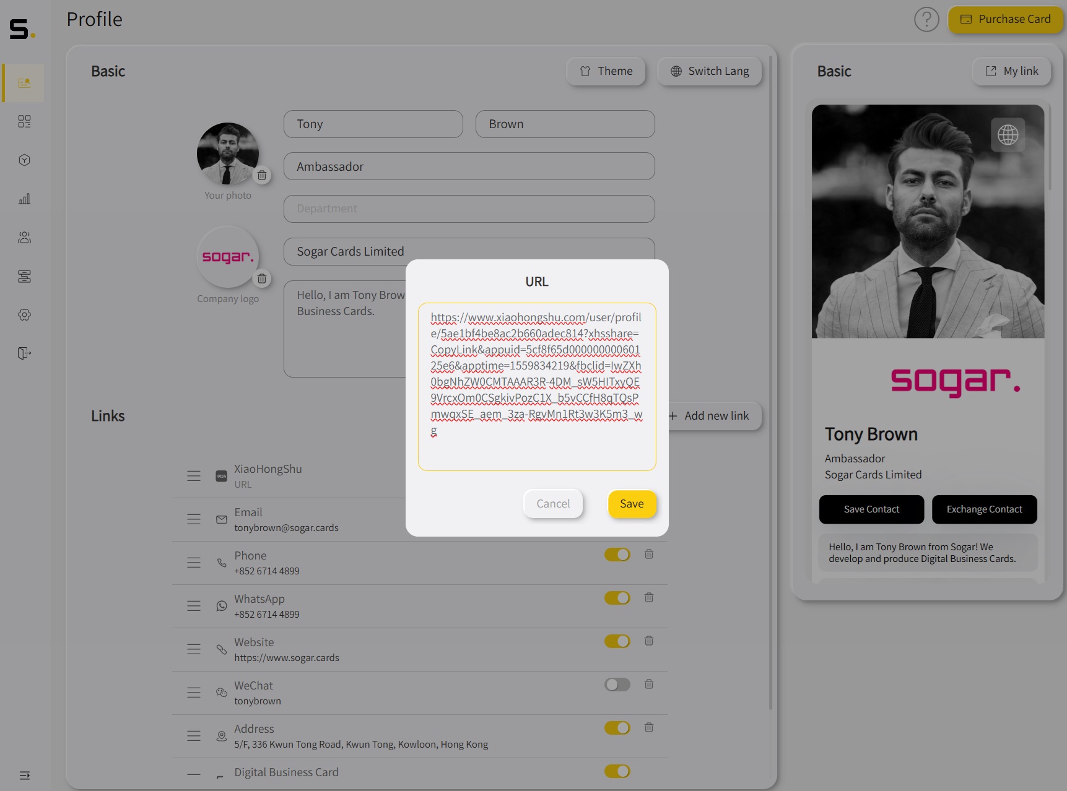Save the URL in the dialog
The image size is (1067, 791).
point(632,504)
